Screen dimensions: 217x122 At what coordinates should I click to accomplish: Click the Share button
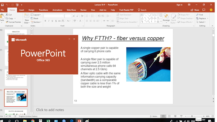[195, 10]
